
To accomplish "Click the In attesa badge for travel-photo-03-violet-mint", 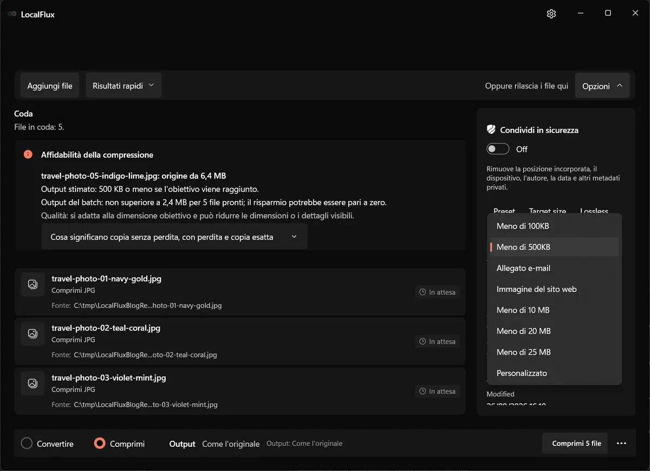I will 438,391.
